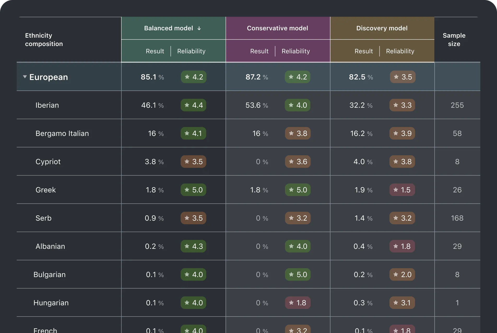This screenshot has height=333, width=497.
Task: Collapse the European group triangle
Action: click(x=25, y=77)
